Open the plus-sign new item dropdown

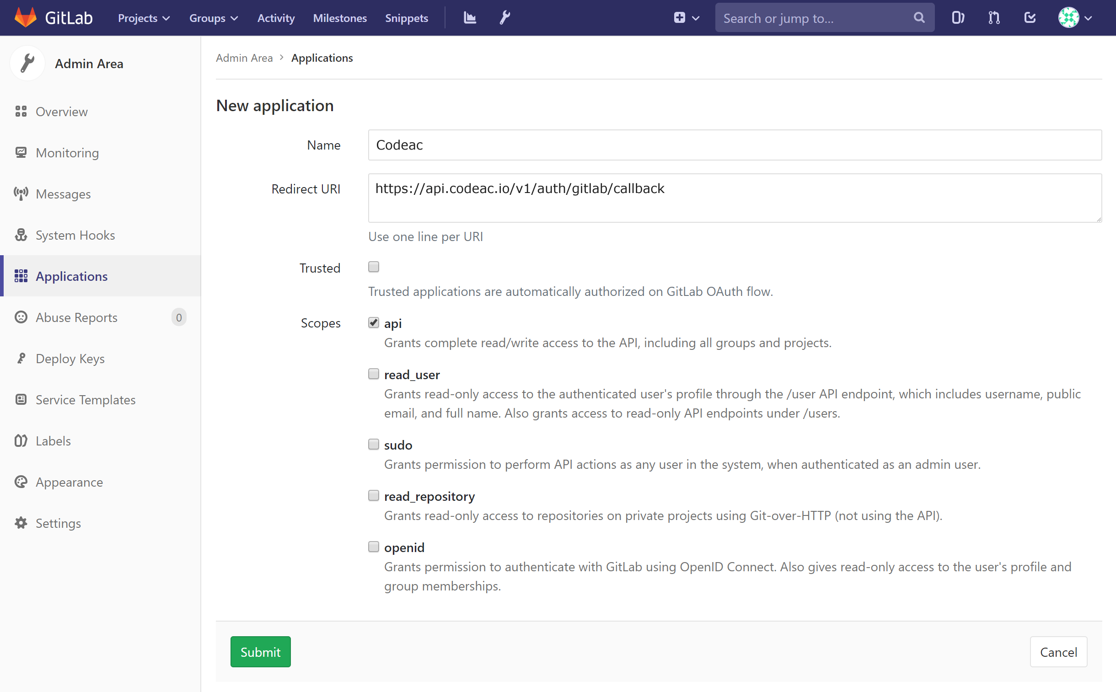(x=685, y=18)
